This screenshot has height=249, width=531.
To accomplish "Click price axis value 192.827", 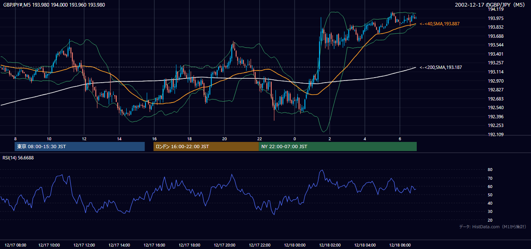I will coord(496,90).
